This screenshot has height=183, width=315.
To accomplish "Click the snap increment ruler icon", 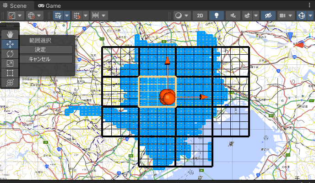I will 95,16.
